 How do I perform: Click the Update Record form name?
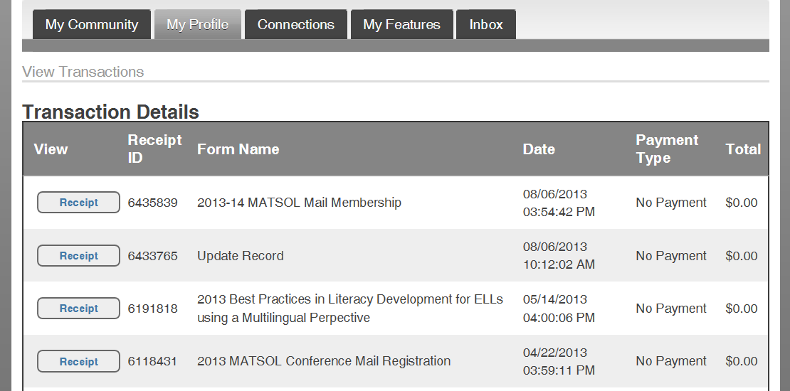click(x=241, y=256)
